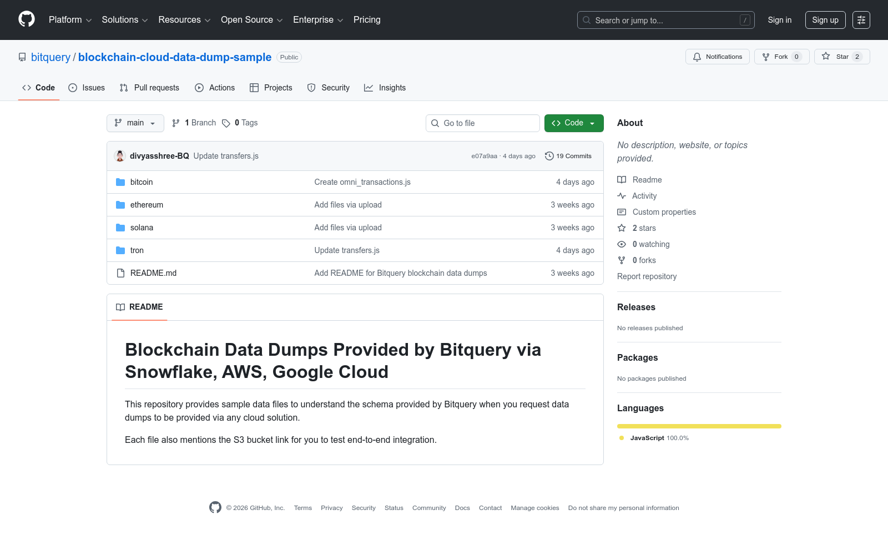888x555 pixels.
Task: Open the 'Create omni_transactions.js' commit message
Action: tap(362, 182)
